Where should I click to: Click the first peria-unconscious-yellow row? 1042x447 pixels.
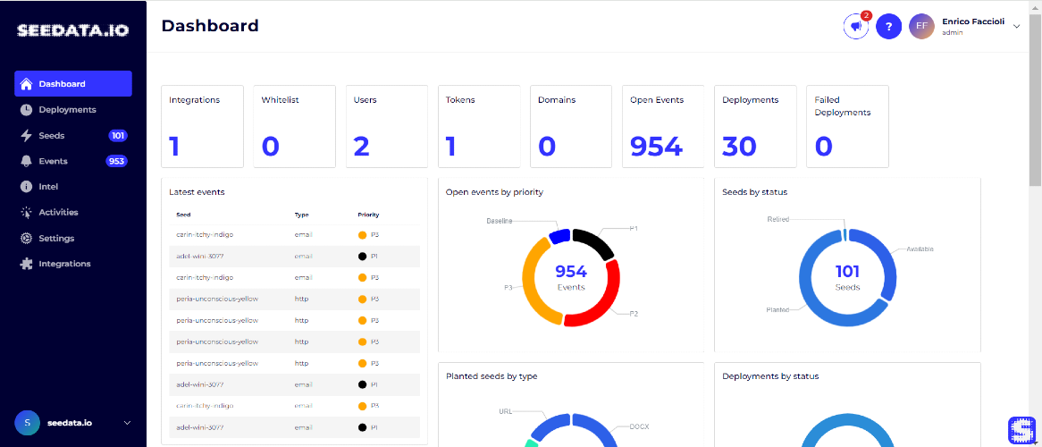coord(294,299)
